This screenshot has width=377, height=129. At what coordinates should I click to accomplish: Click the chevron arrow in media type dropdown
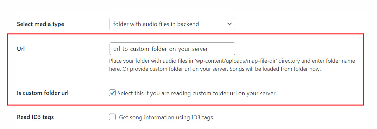point(229,24)
